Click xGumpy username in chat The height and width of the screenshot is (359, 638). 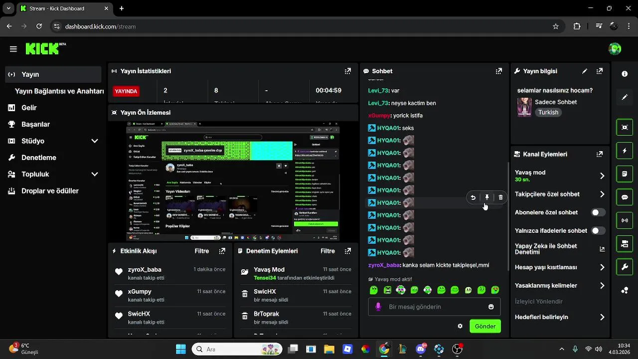coord(379,116)
